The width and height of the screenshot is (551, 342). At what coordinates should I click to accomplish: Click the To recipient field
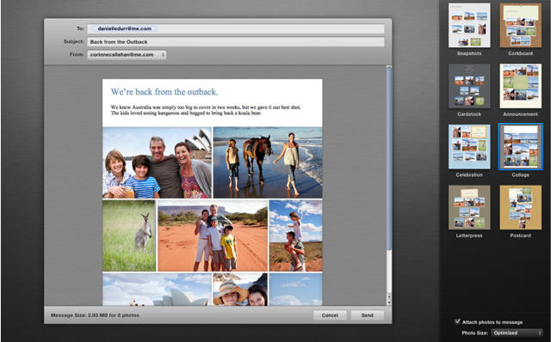[235, 28]
